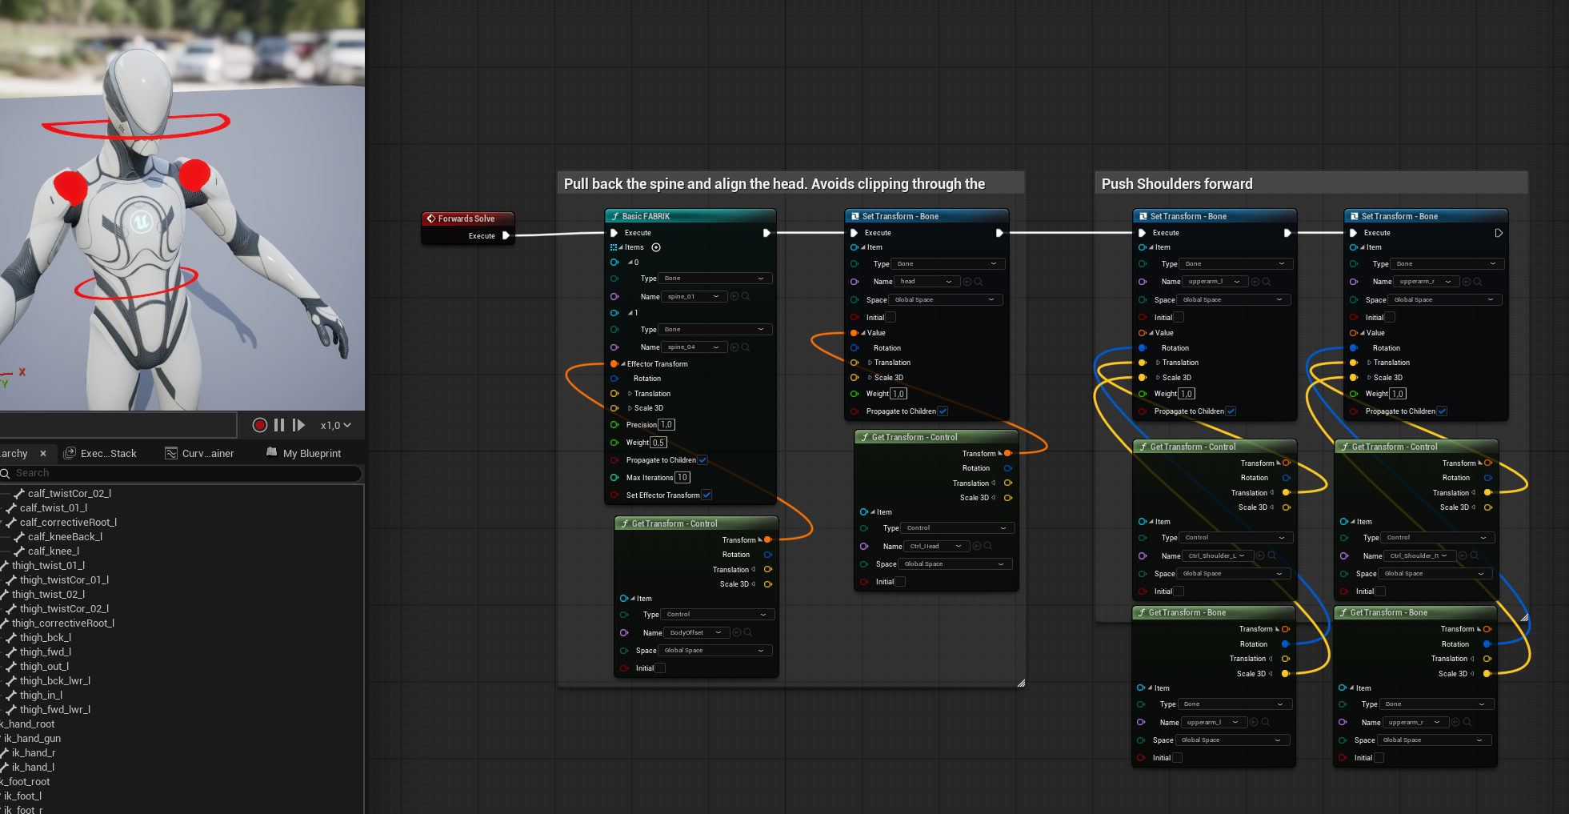Image resolution: width=1569 pixels, height=814 pixels.
Task: Toggle Propagate to Children on Basic FABRIK node
Action: [702, 460]
